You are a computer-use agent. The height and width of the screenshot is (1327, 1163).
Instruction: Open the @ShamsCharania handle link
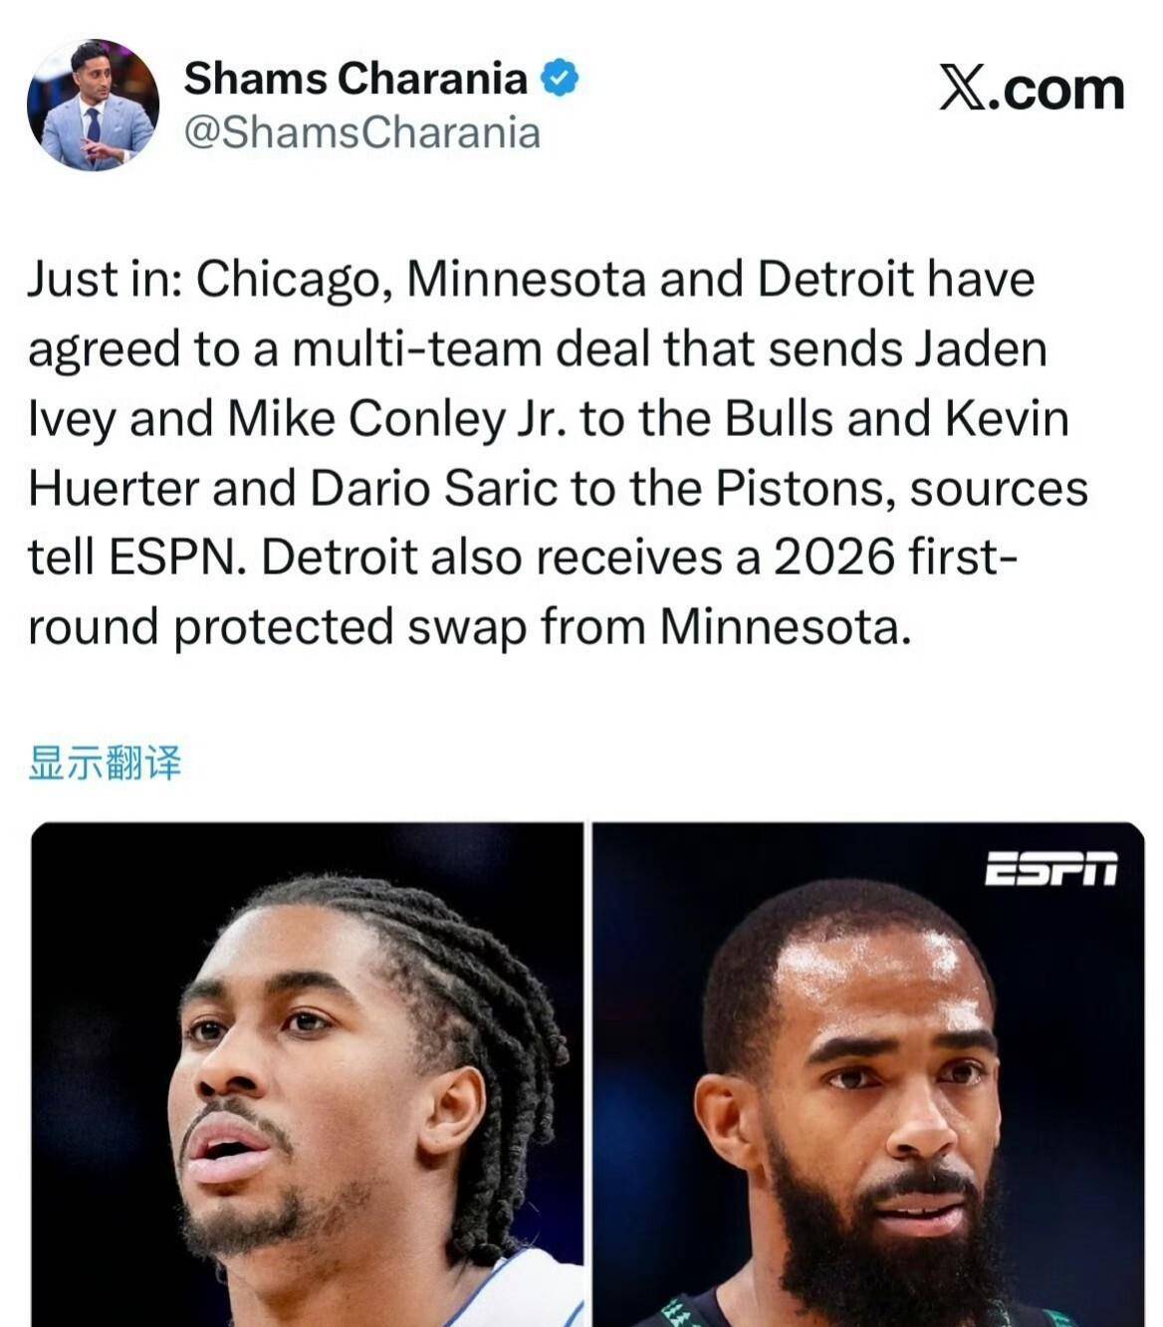pos(362,132)
